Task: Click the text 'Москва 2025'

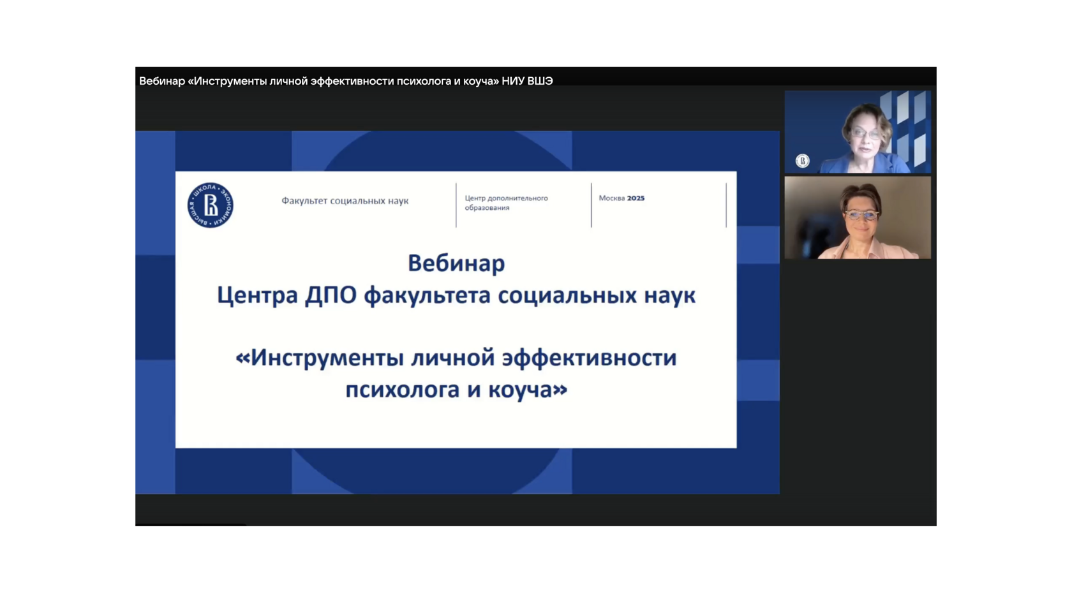Action: tap(622, 198)
